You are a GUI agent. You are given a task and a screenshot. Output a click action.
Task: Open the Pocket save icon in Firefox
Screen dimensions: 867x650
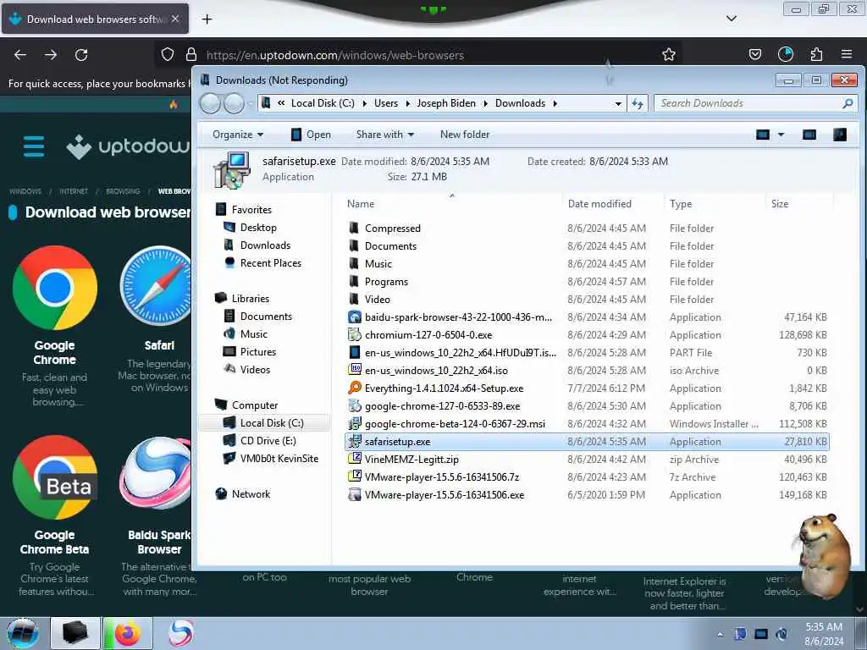click(754, 54)
